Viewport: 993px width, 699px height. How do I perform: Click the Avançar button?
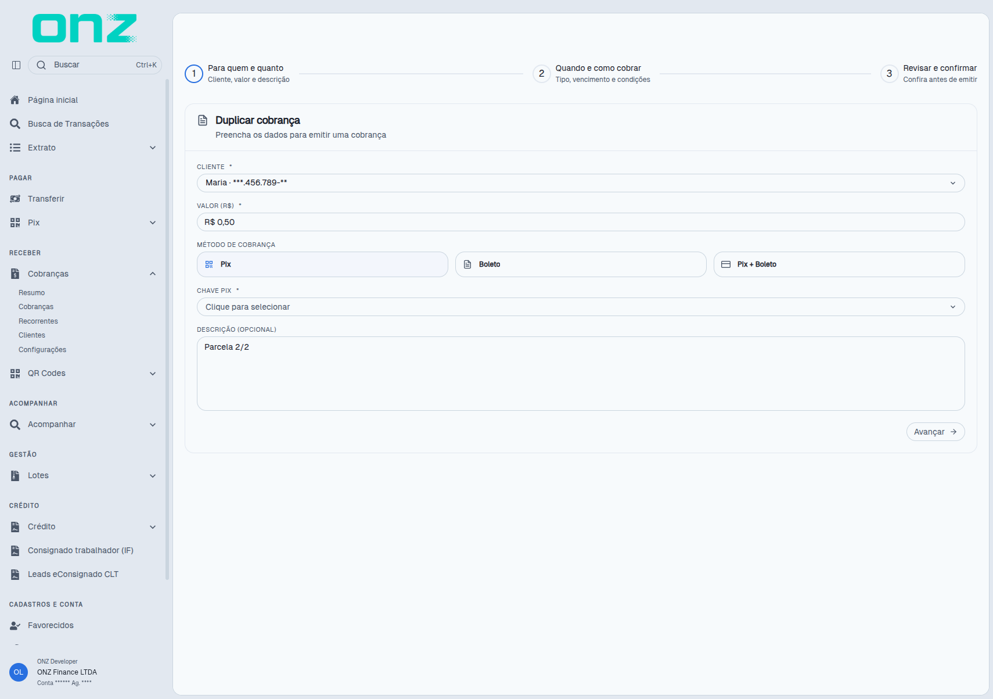click(936, 432)
